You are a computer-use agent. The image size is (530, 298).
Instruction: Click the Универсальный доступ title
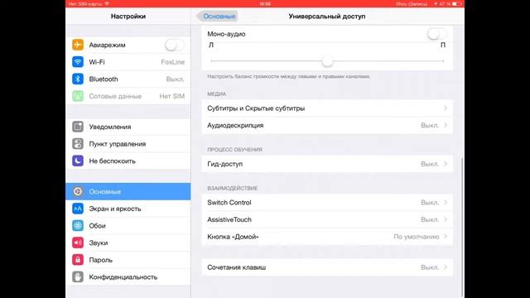tap(327, 17)
